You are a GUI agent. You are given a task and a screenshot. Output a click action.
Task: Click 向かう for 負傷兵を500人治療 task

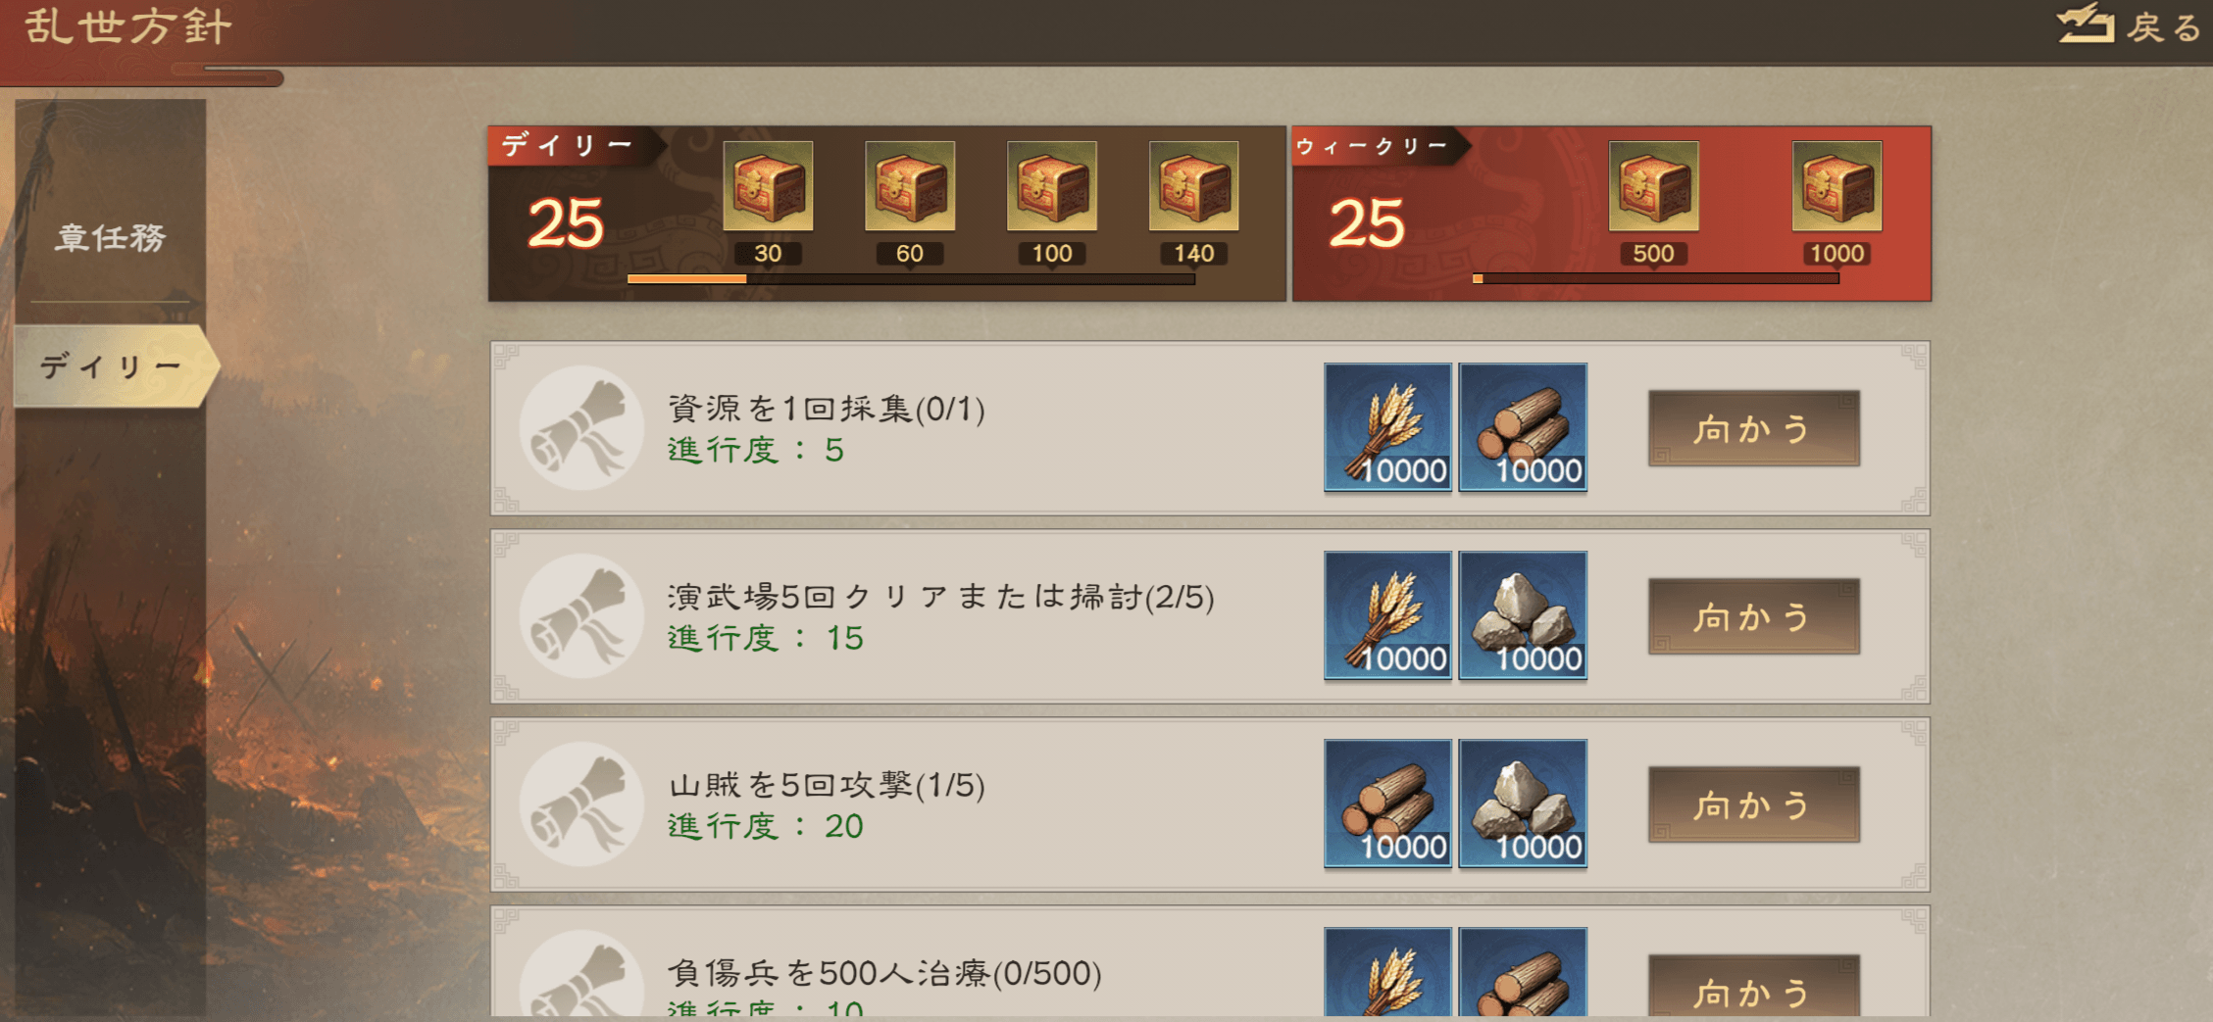(1753, 988)
